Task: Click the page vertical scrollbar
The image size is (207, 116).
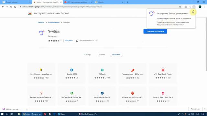Action: [x=206, y=44]
